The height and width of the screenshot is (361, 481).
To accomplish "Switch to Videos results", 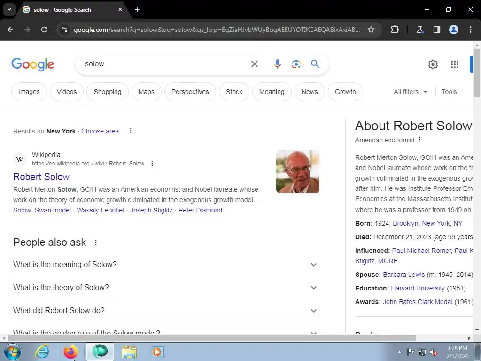I will click(x=67, y=92).
